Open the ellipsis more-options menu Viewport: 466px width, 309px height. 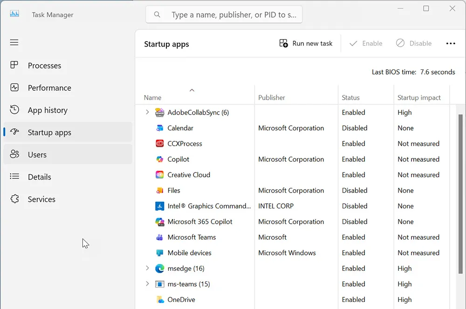[x=451, y=43]
